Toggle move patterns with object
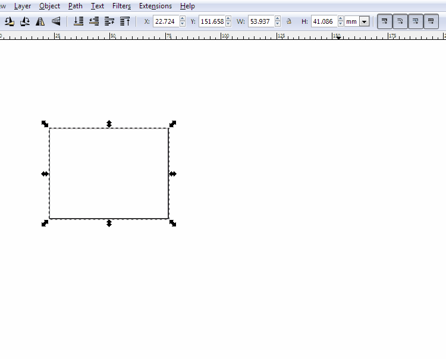This screenshot has height=359, width=446. [x=431, y=21]
